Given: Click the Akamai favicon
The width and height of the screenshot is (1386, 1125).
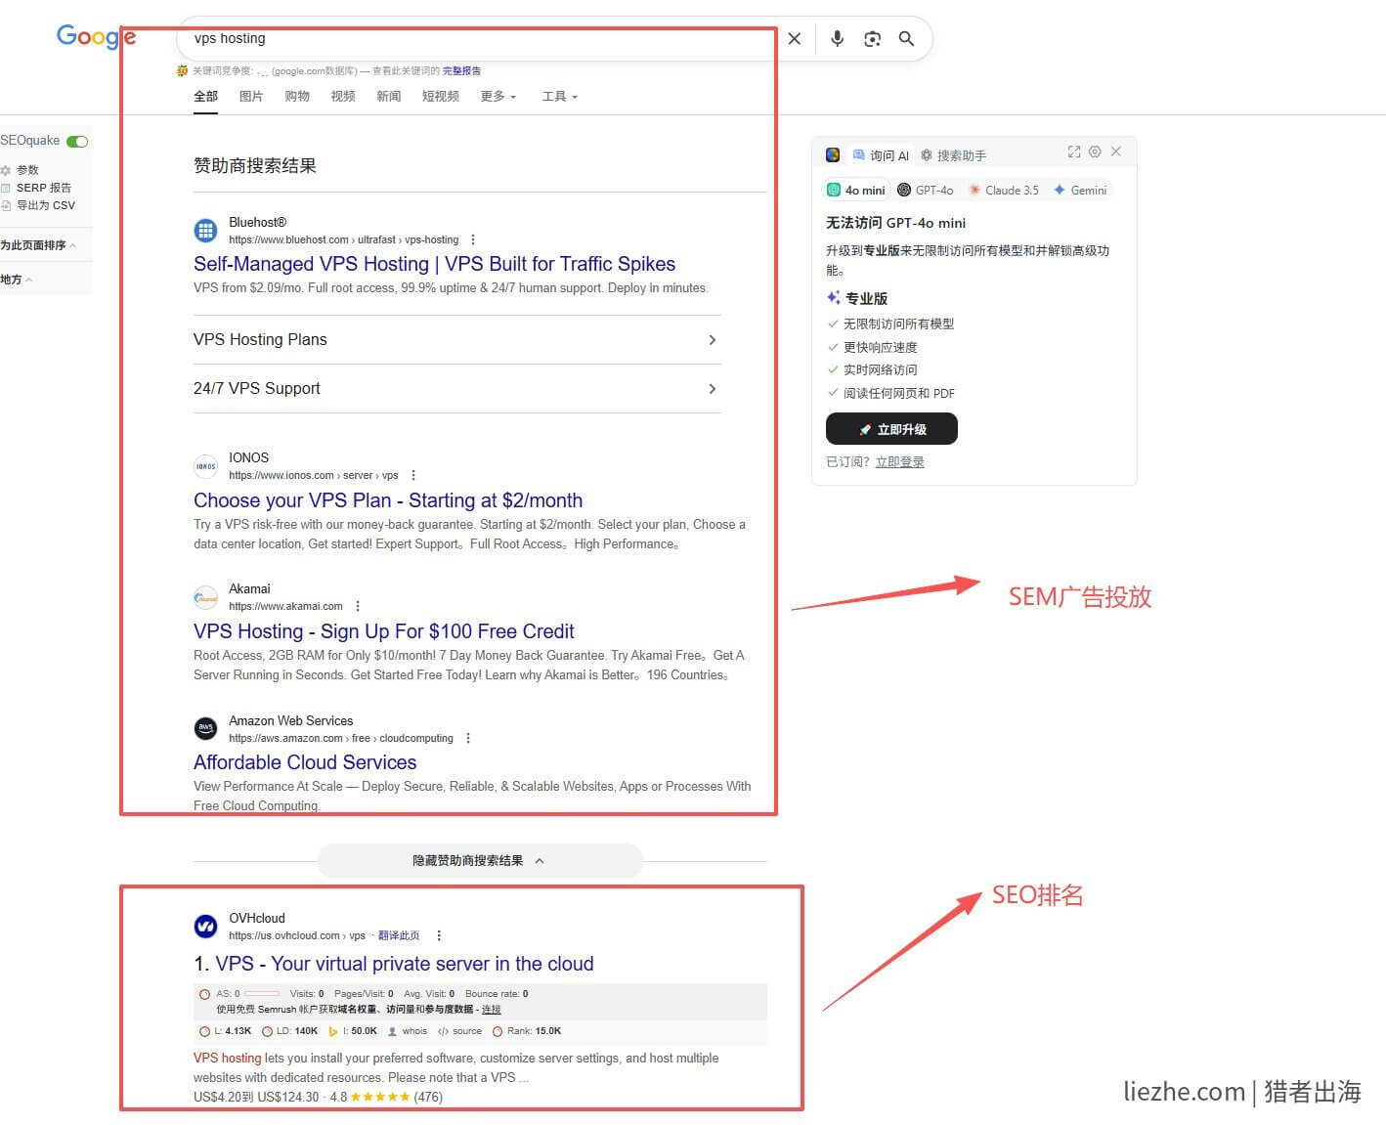Looking at the screenshot, I should tap(205, 597).
